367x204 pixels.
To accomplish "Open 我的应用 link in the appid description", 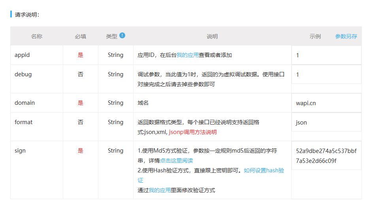I will click(x=188, y=55).
